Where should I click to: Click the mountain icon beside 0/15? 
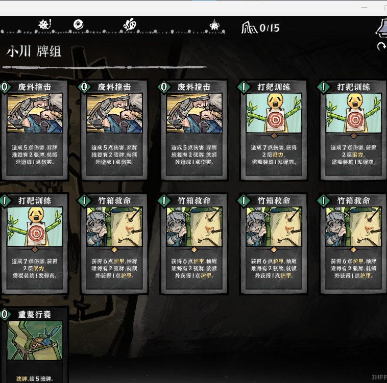coord(249,28)
